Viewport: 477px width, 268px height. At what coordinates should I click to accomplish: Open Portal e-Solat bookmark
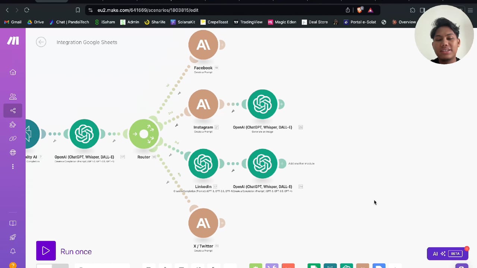pyautogui.click(x=360, y=22)
